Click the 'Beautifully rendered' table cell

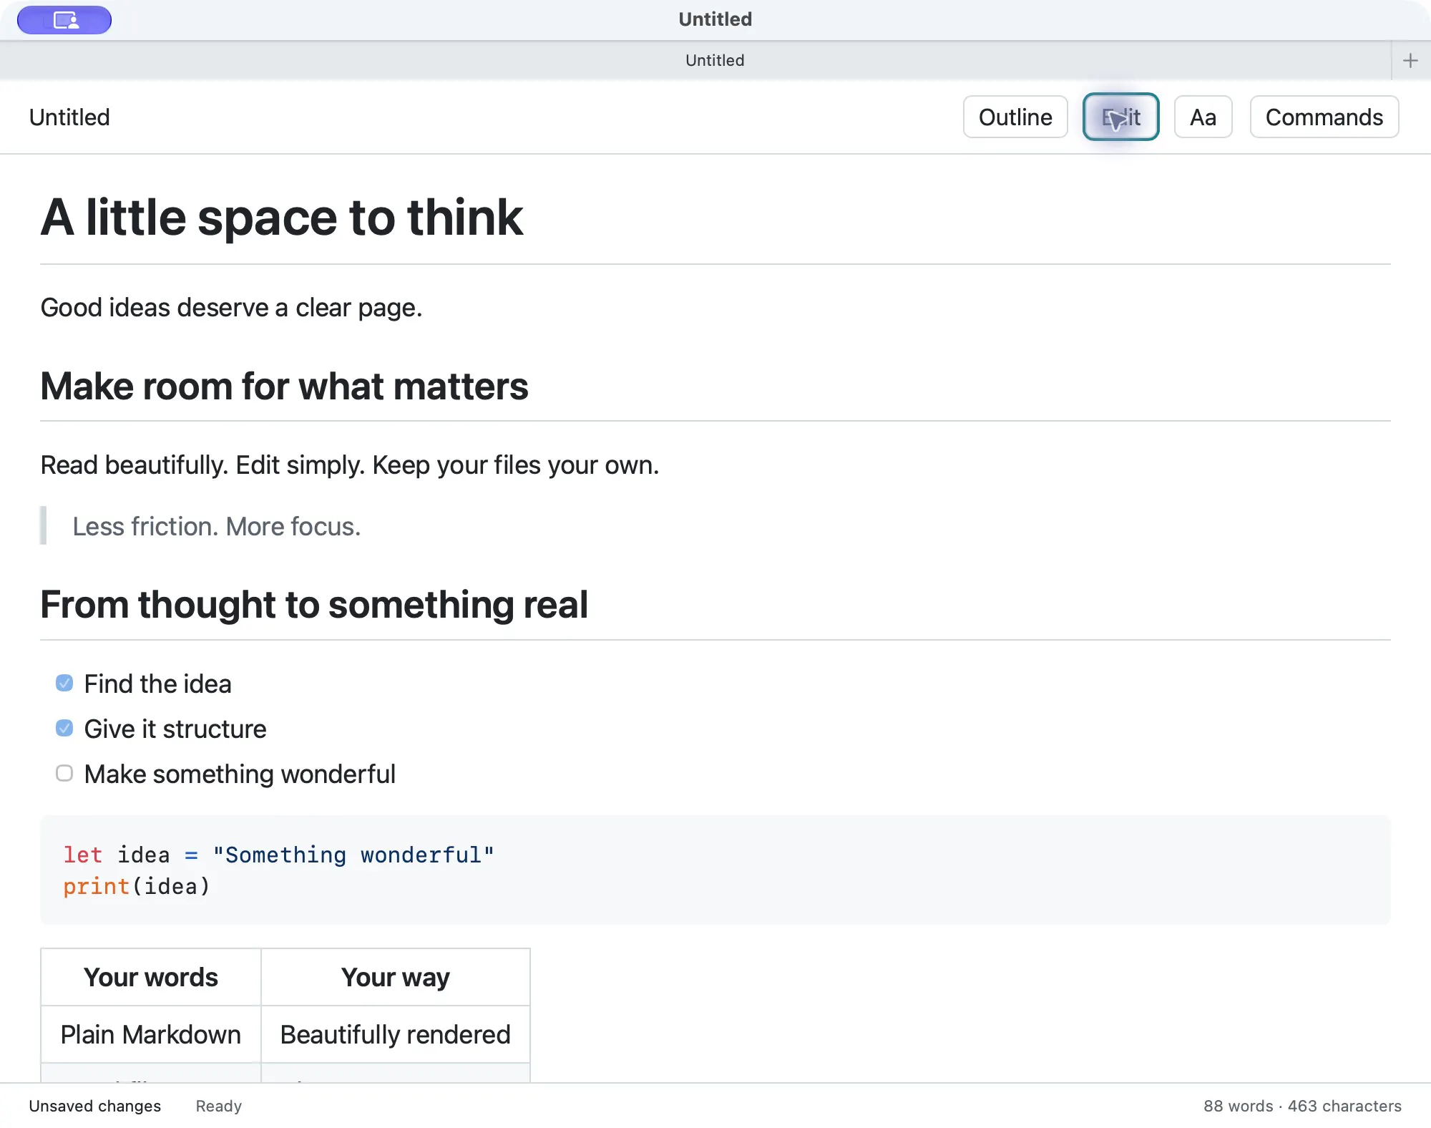pos(396,1035)
